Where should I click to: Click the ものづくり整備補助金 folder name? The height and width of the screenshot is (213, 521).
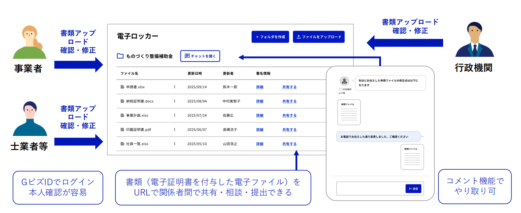[149, 56]
